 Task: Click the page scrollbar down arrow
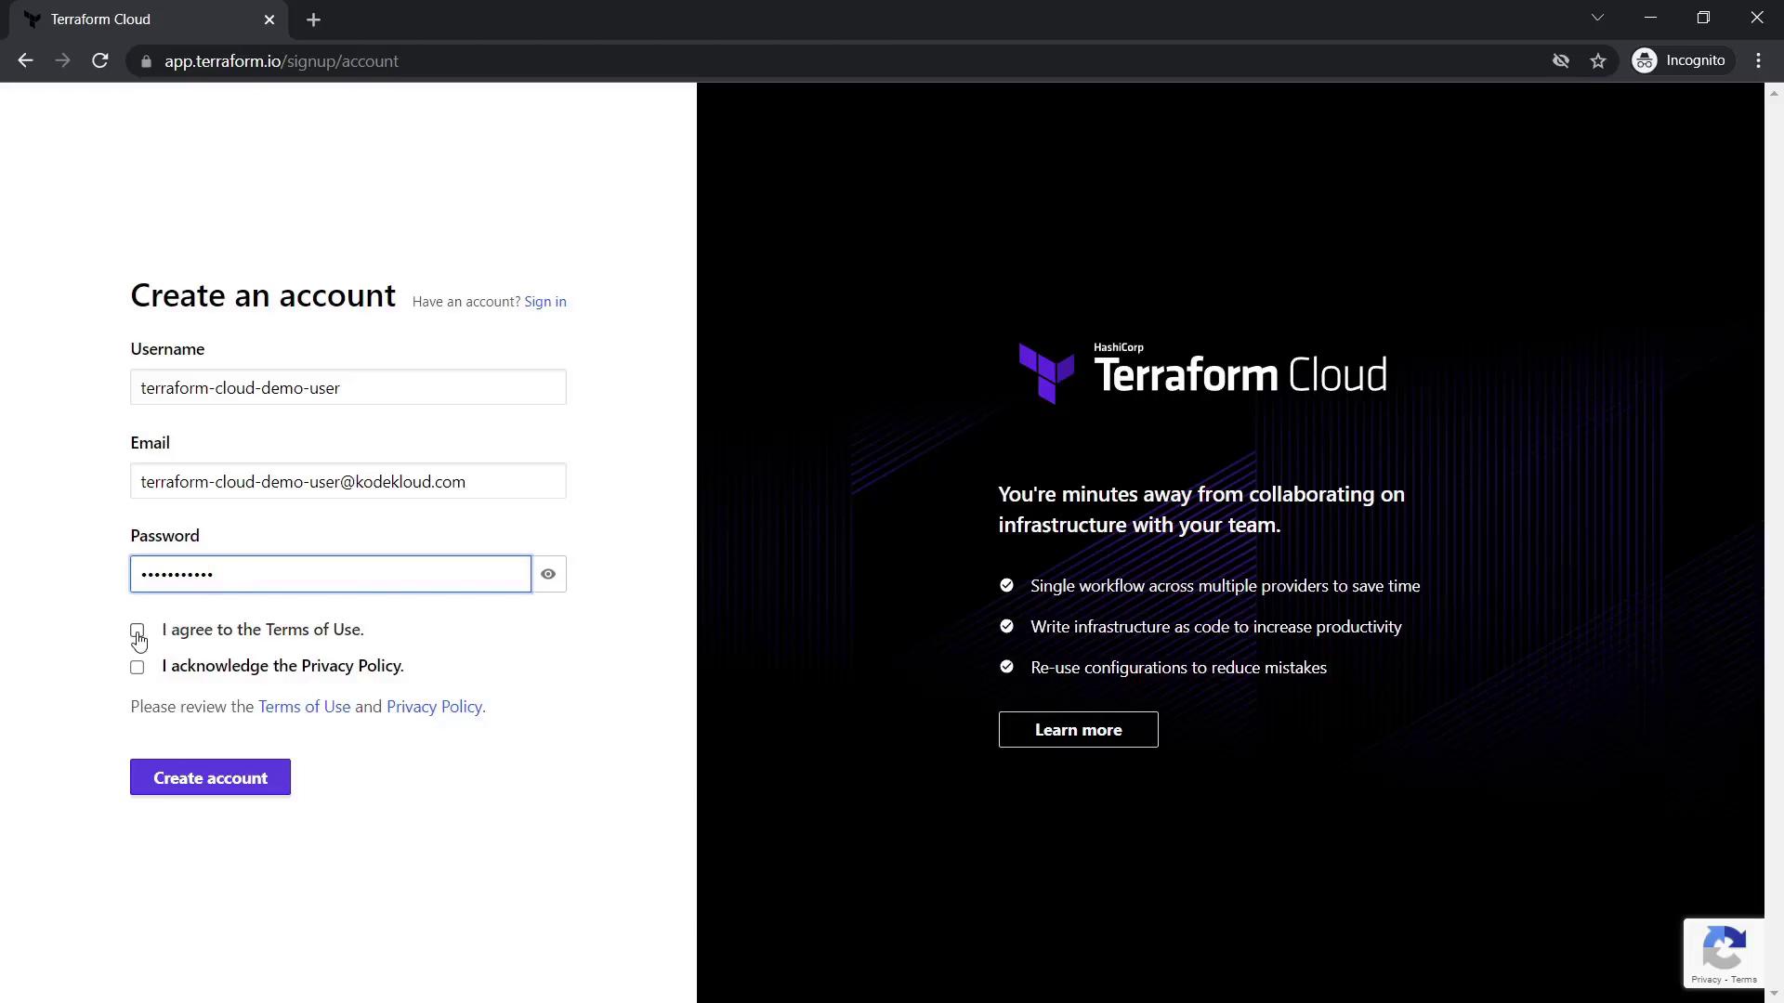click(x=1774, y=994)
